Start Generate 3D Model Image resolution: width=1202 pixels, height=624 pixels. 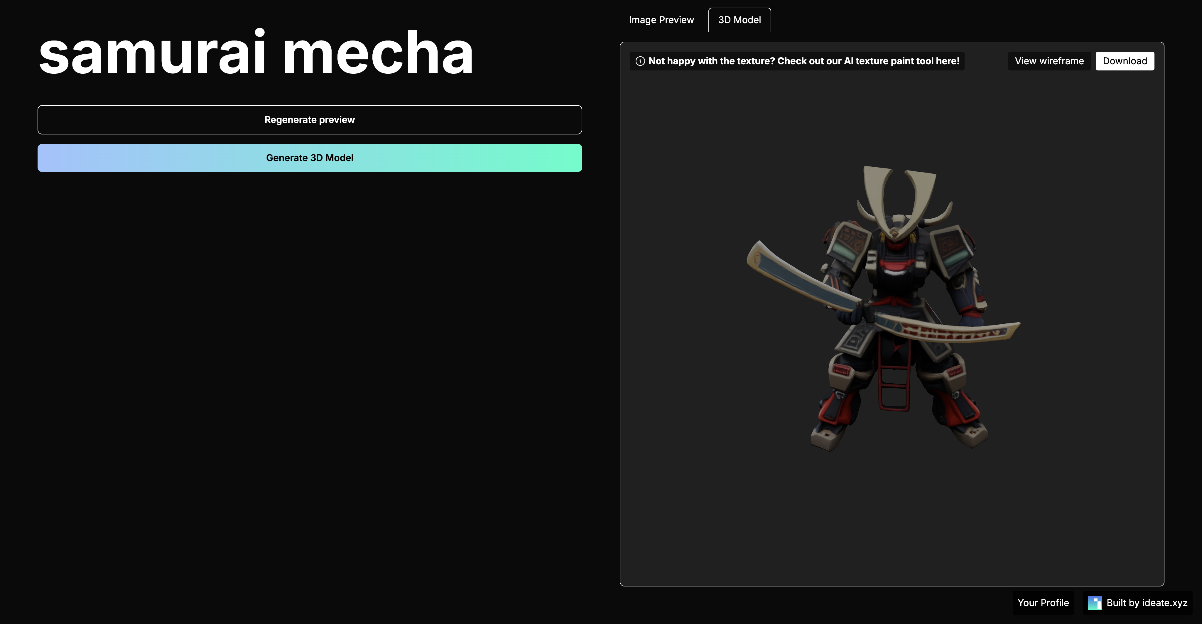309,158
